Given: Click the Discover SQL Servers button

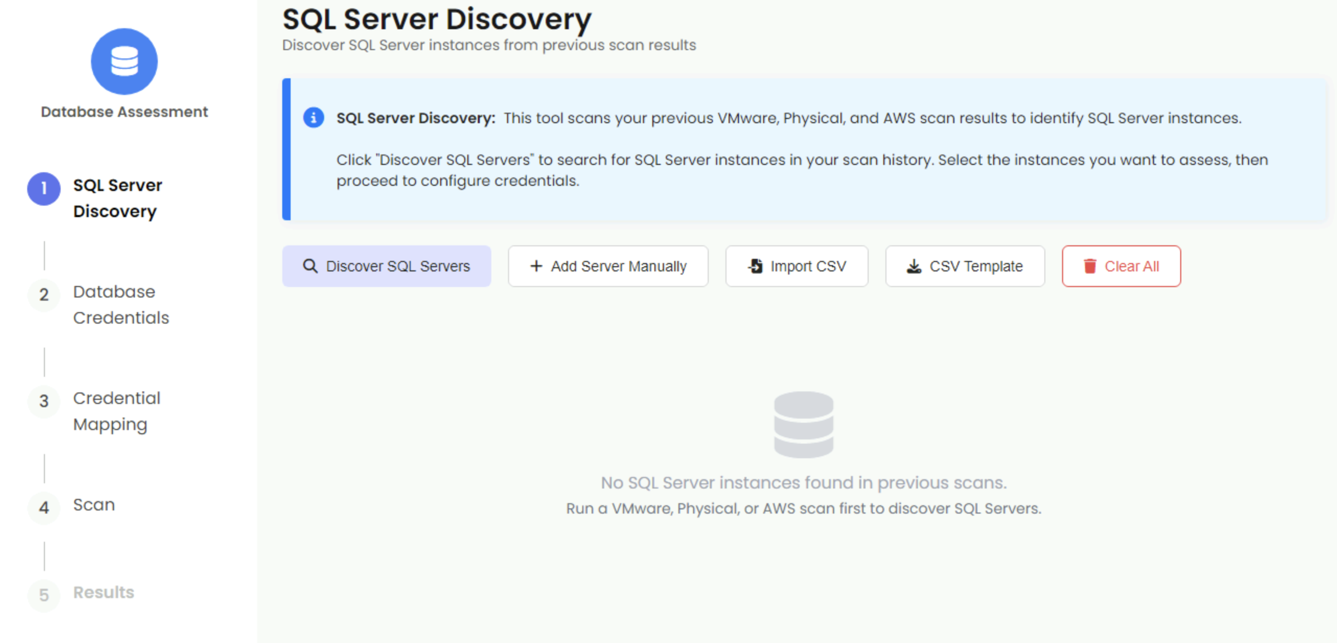Looking at the screenshot, I should [x=387, y=266].
